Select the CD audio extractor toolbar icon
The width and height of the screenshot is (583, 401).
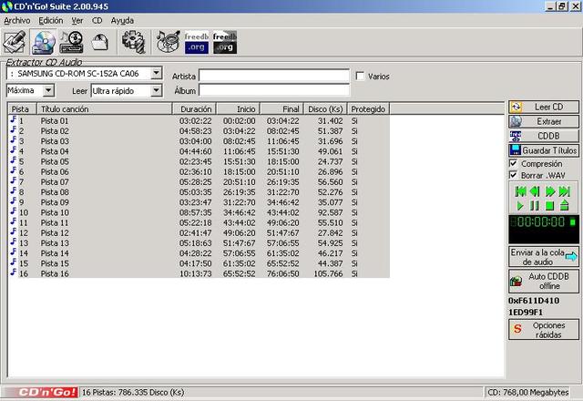[x=43, y=42]
